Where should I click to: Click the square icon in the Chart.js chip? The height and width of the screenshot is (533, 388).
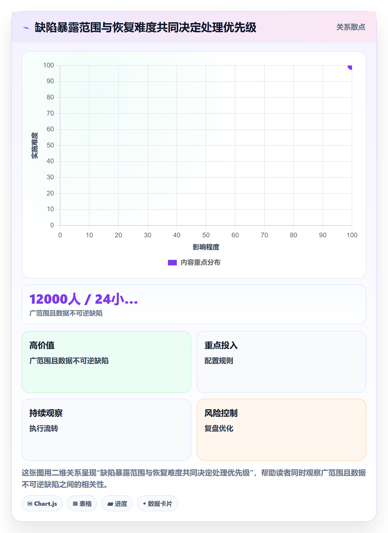pos(30,504)
